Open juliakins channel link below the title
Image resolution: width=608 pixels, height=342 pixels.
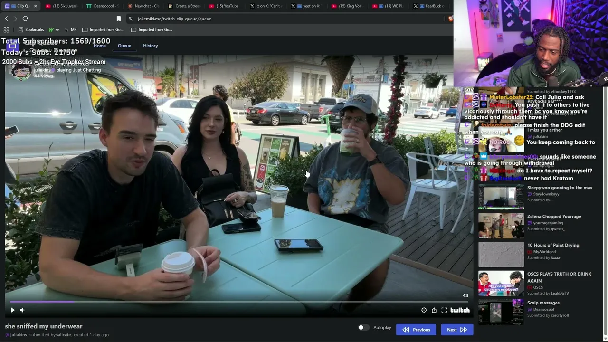(x=19, y=335)
